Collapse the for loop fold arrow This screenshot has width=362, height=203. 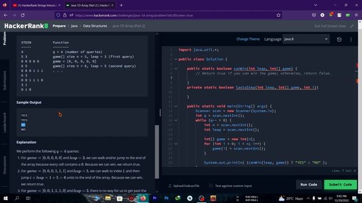point(176,144)
